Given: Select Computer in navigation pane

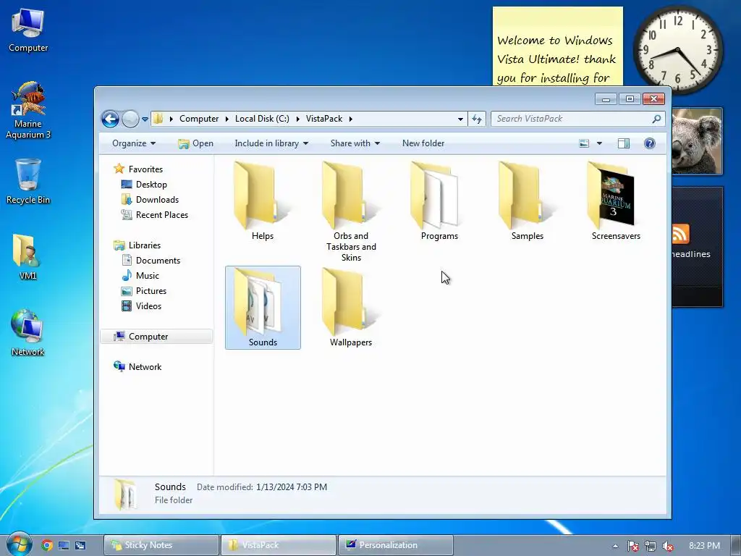Looking at the screenshot, I should [156, 336].
